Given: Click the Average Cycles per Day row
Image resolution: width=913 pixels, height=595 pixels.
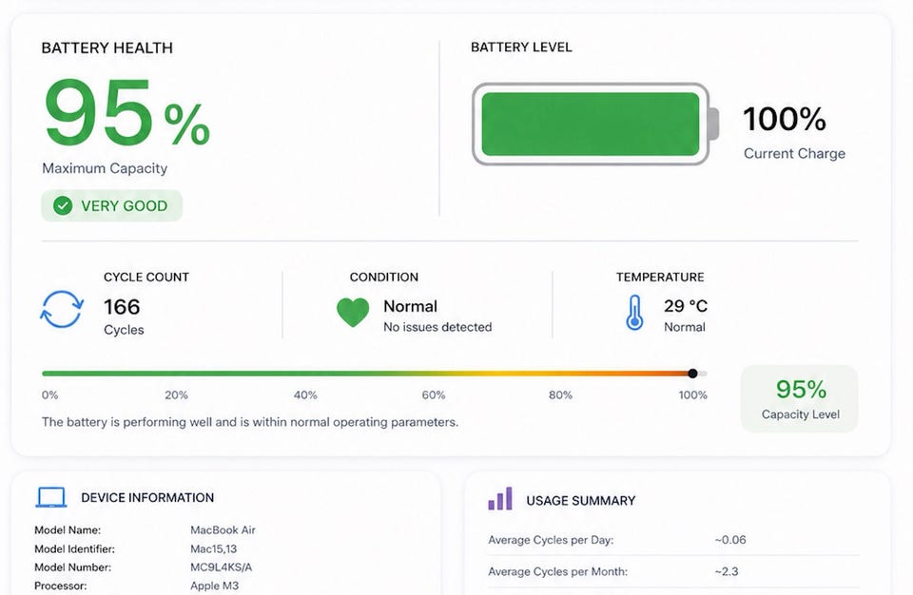Looking at the screenshot, I should coord(673,540).
